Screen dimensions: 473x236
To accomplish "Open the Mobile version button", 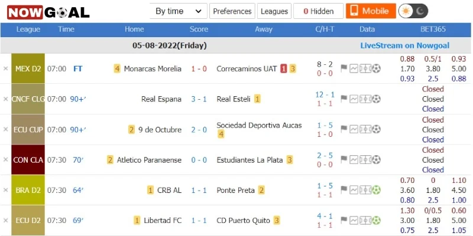I will 371,11.
